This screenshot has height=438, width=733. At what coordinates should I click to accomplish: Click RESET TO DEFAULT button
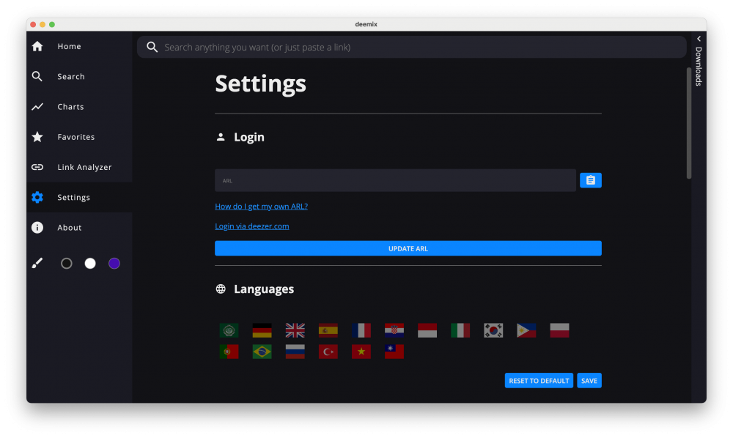pos(539,381)
